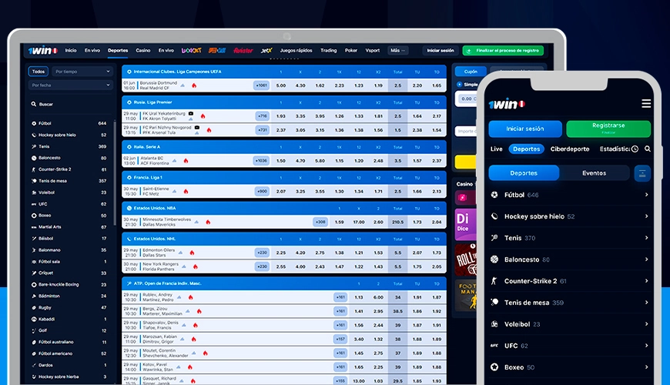Select odds 13.00 on Gasquet, Richard match
The height and width of the screenshot is (385, 670).
[x=359, y=380]
